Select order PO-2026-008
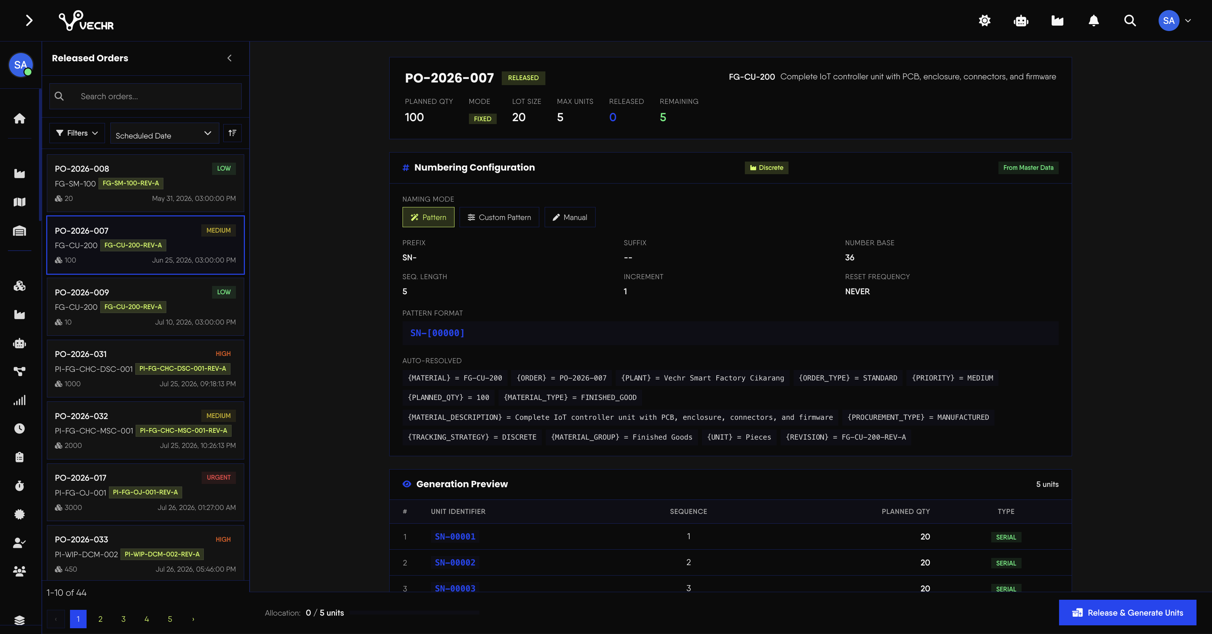The image size is (1212, 634). point(145,184)
